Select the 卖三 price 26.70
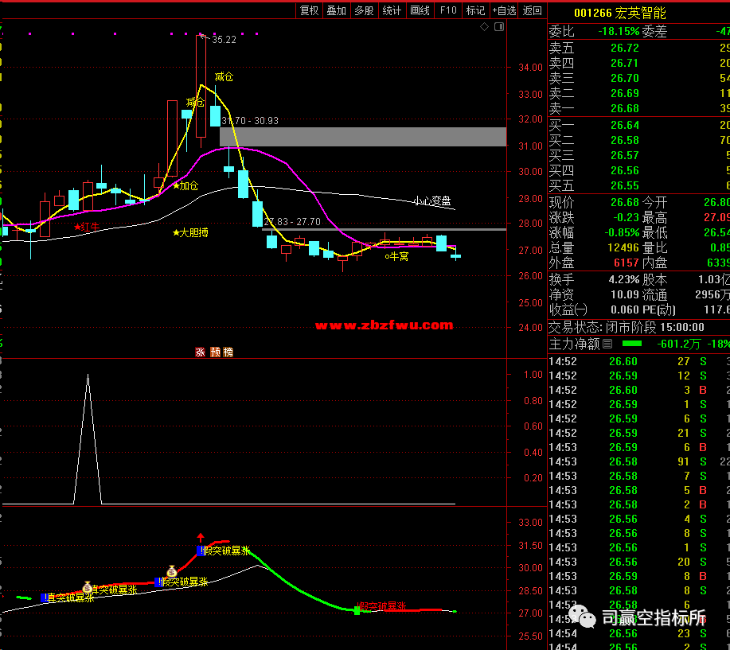 pyautogui.click(x=625, y=78)
